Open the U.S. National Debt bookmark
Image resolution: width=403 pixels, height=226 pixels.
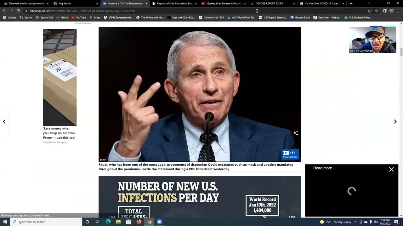point(358,18)
